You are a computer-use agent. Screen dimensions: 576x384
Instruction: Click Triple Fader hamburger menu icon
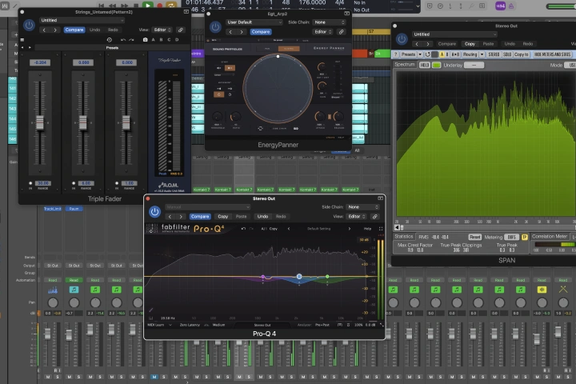pyautogui.click(x=22, y=40)
